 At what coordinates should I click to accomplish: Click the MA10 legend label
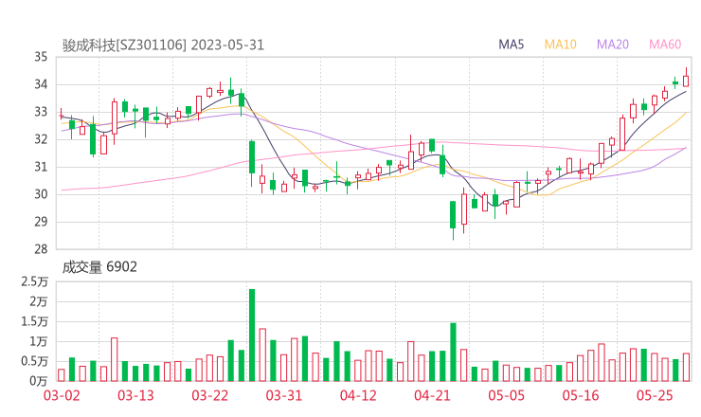[x=560, y=45]
